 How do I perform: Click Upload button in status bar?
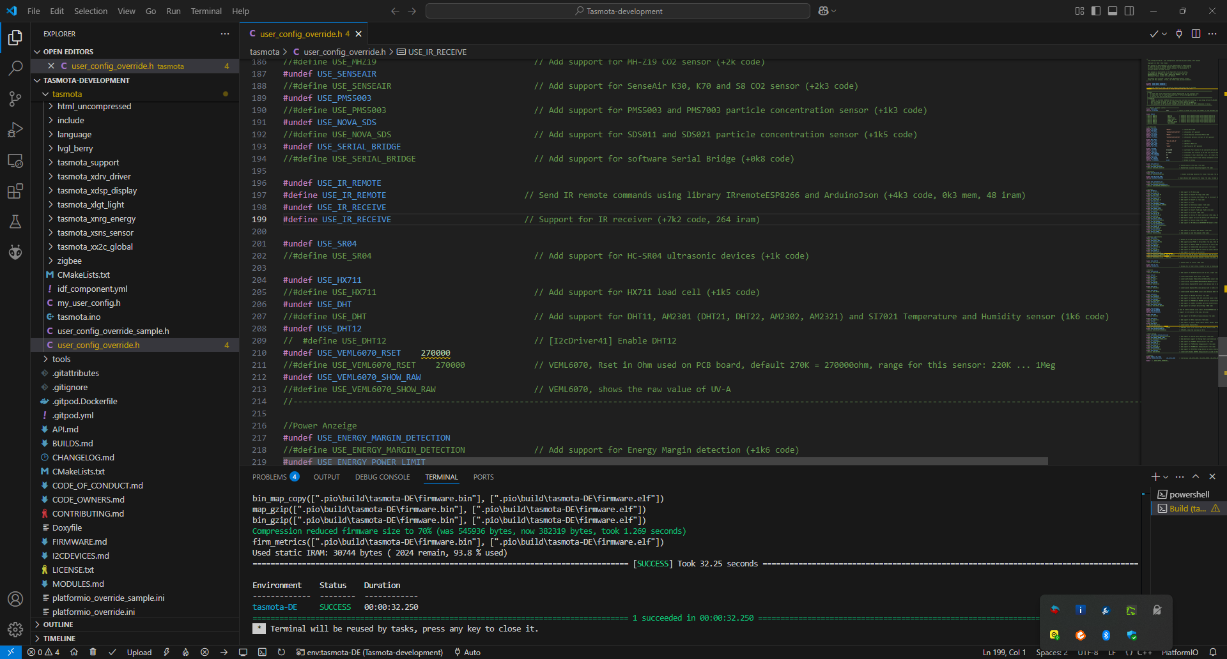coord(139,652)
